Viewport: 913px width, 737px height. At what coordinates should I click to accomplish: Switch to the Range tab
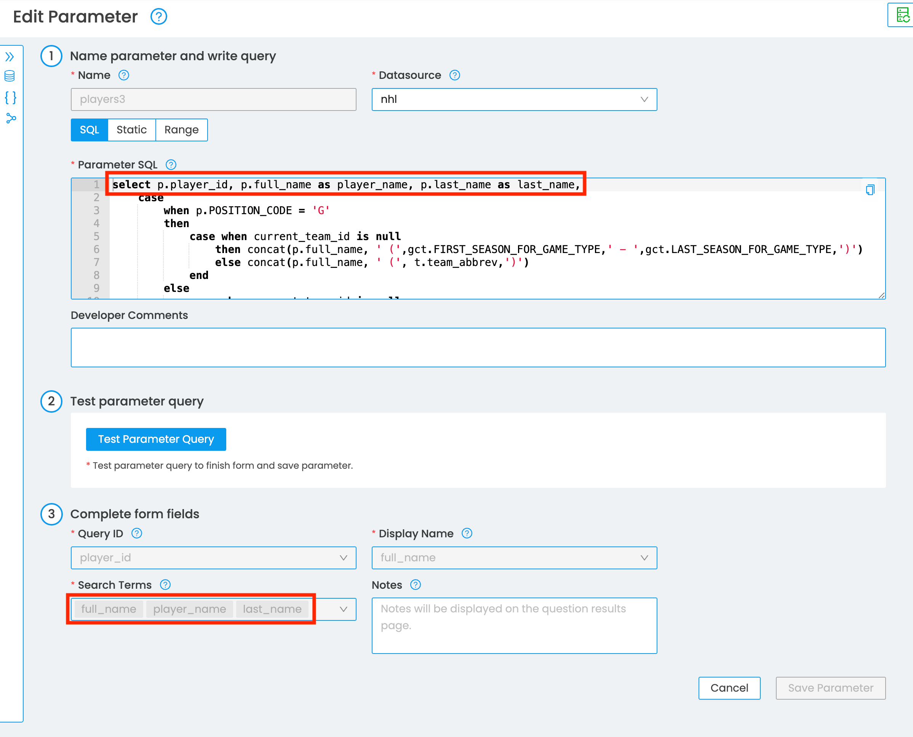tap(182, 130)
